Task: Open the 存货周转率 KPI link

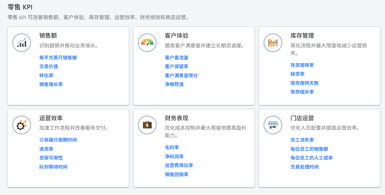Action: click(302, 65)
